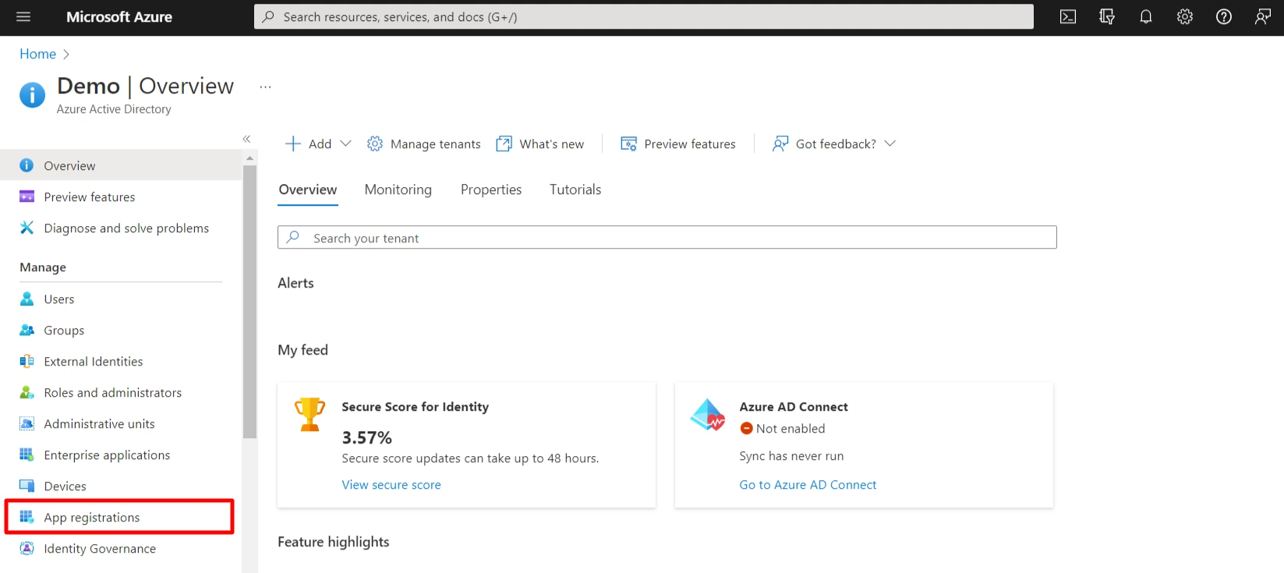Click the Microsoft Azure logo text
1284x573 pixels.
tap(119, 16)
